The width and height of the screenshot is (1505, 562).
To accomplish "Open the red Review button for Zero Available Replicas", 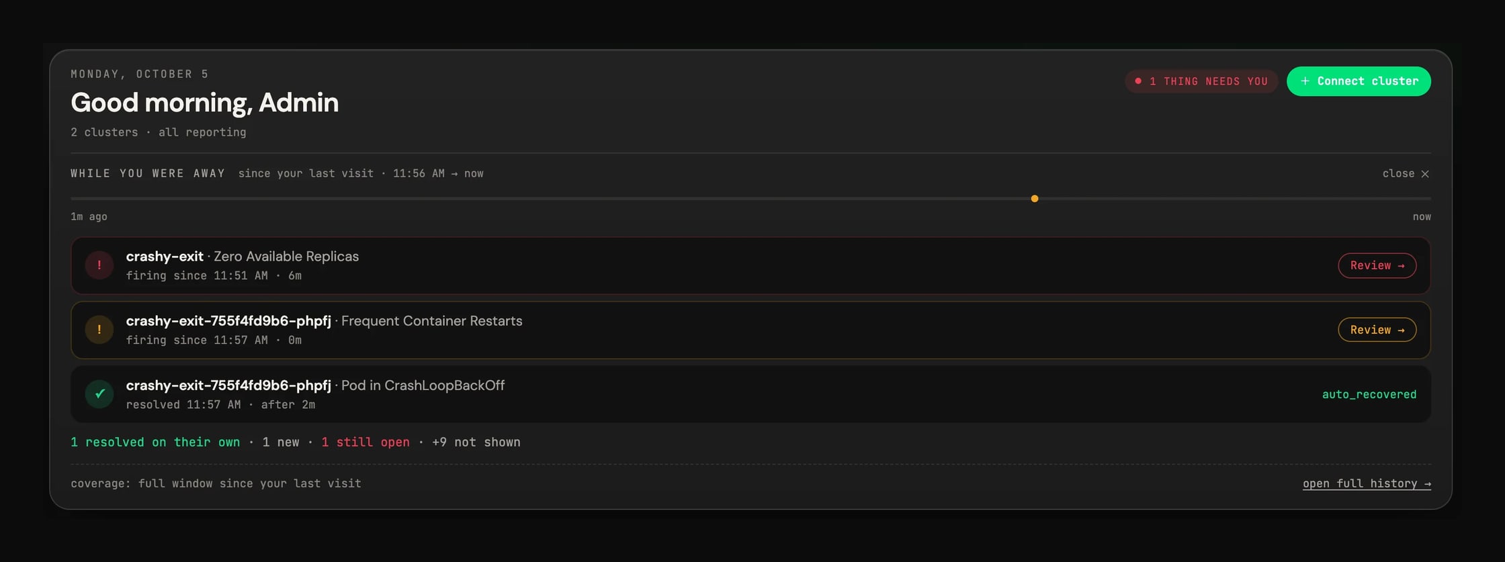I will point(1377,265).
